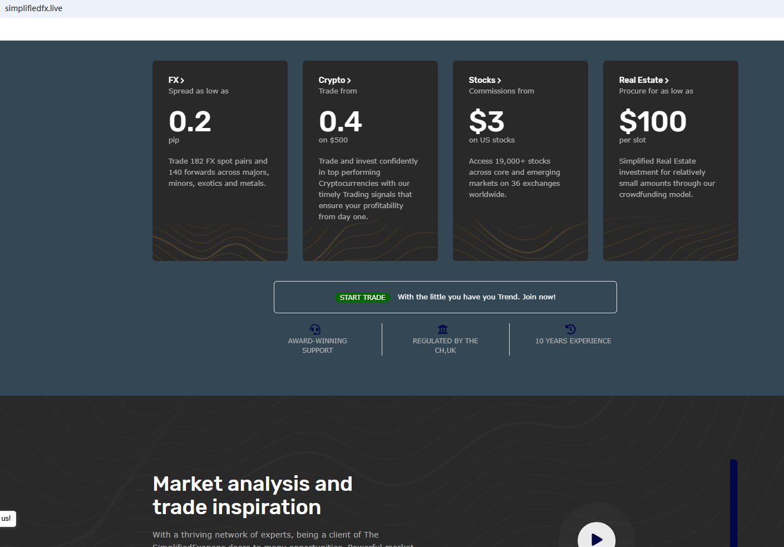Click '$3' commission value in Stocks card
The width and height of the screenshot is (784, 547).
tap(486, 121)
